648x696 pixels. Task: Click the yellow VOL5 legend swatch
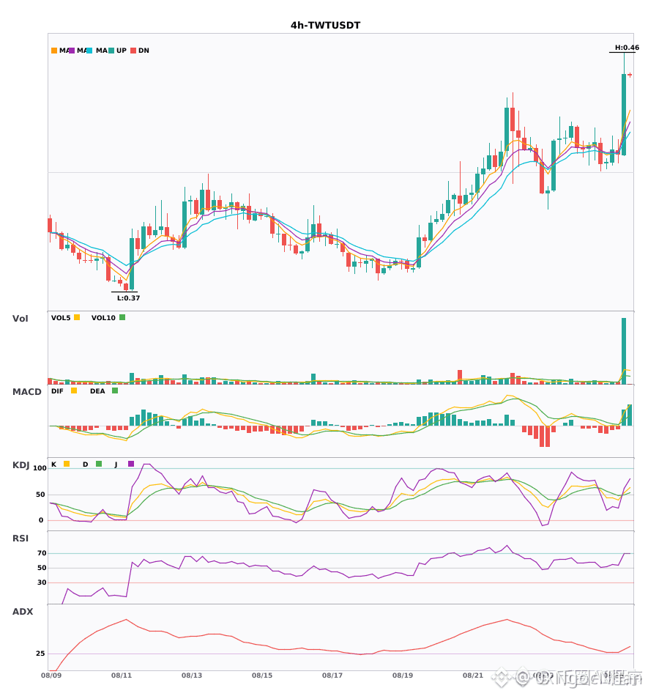click(77, 317)
